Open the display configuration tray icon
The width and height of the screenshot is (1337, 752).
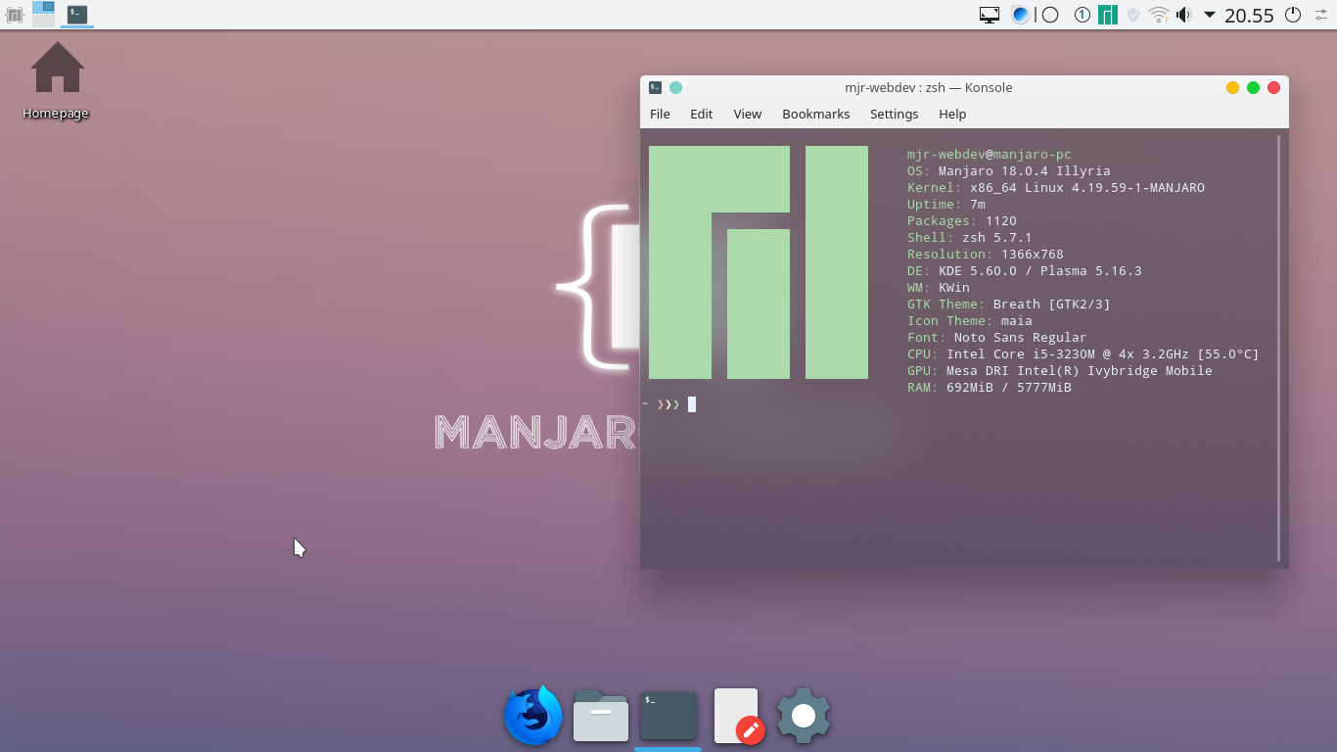[x=990, y=15]
